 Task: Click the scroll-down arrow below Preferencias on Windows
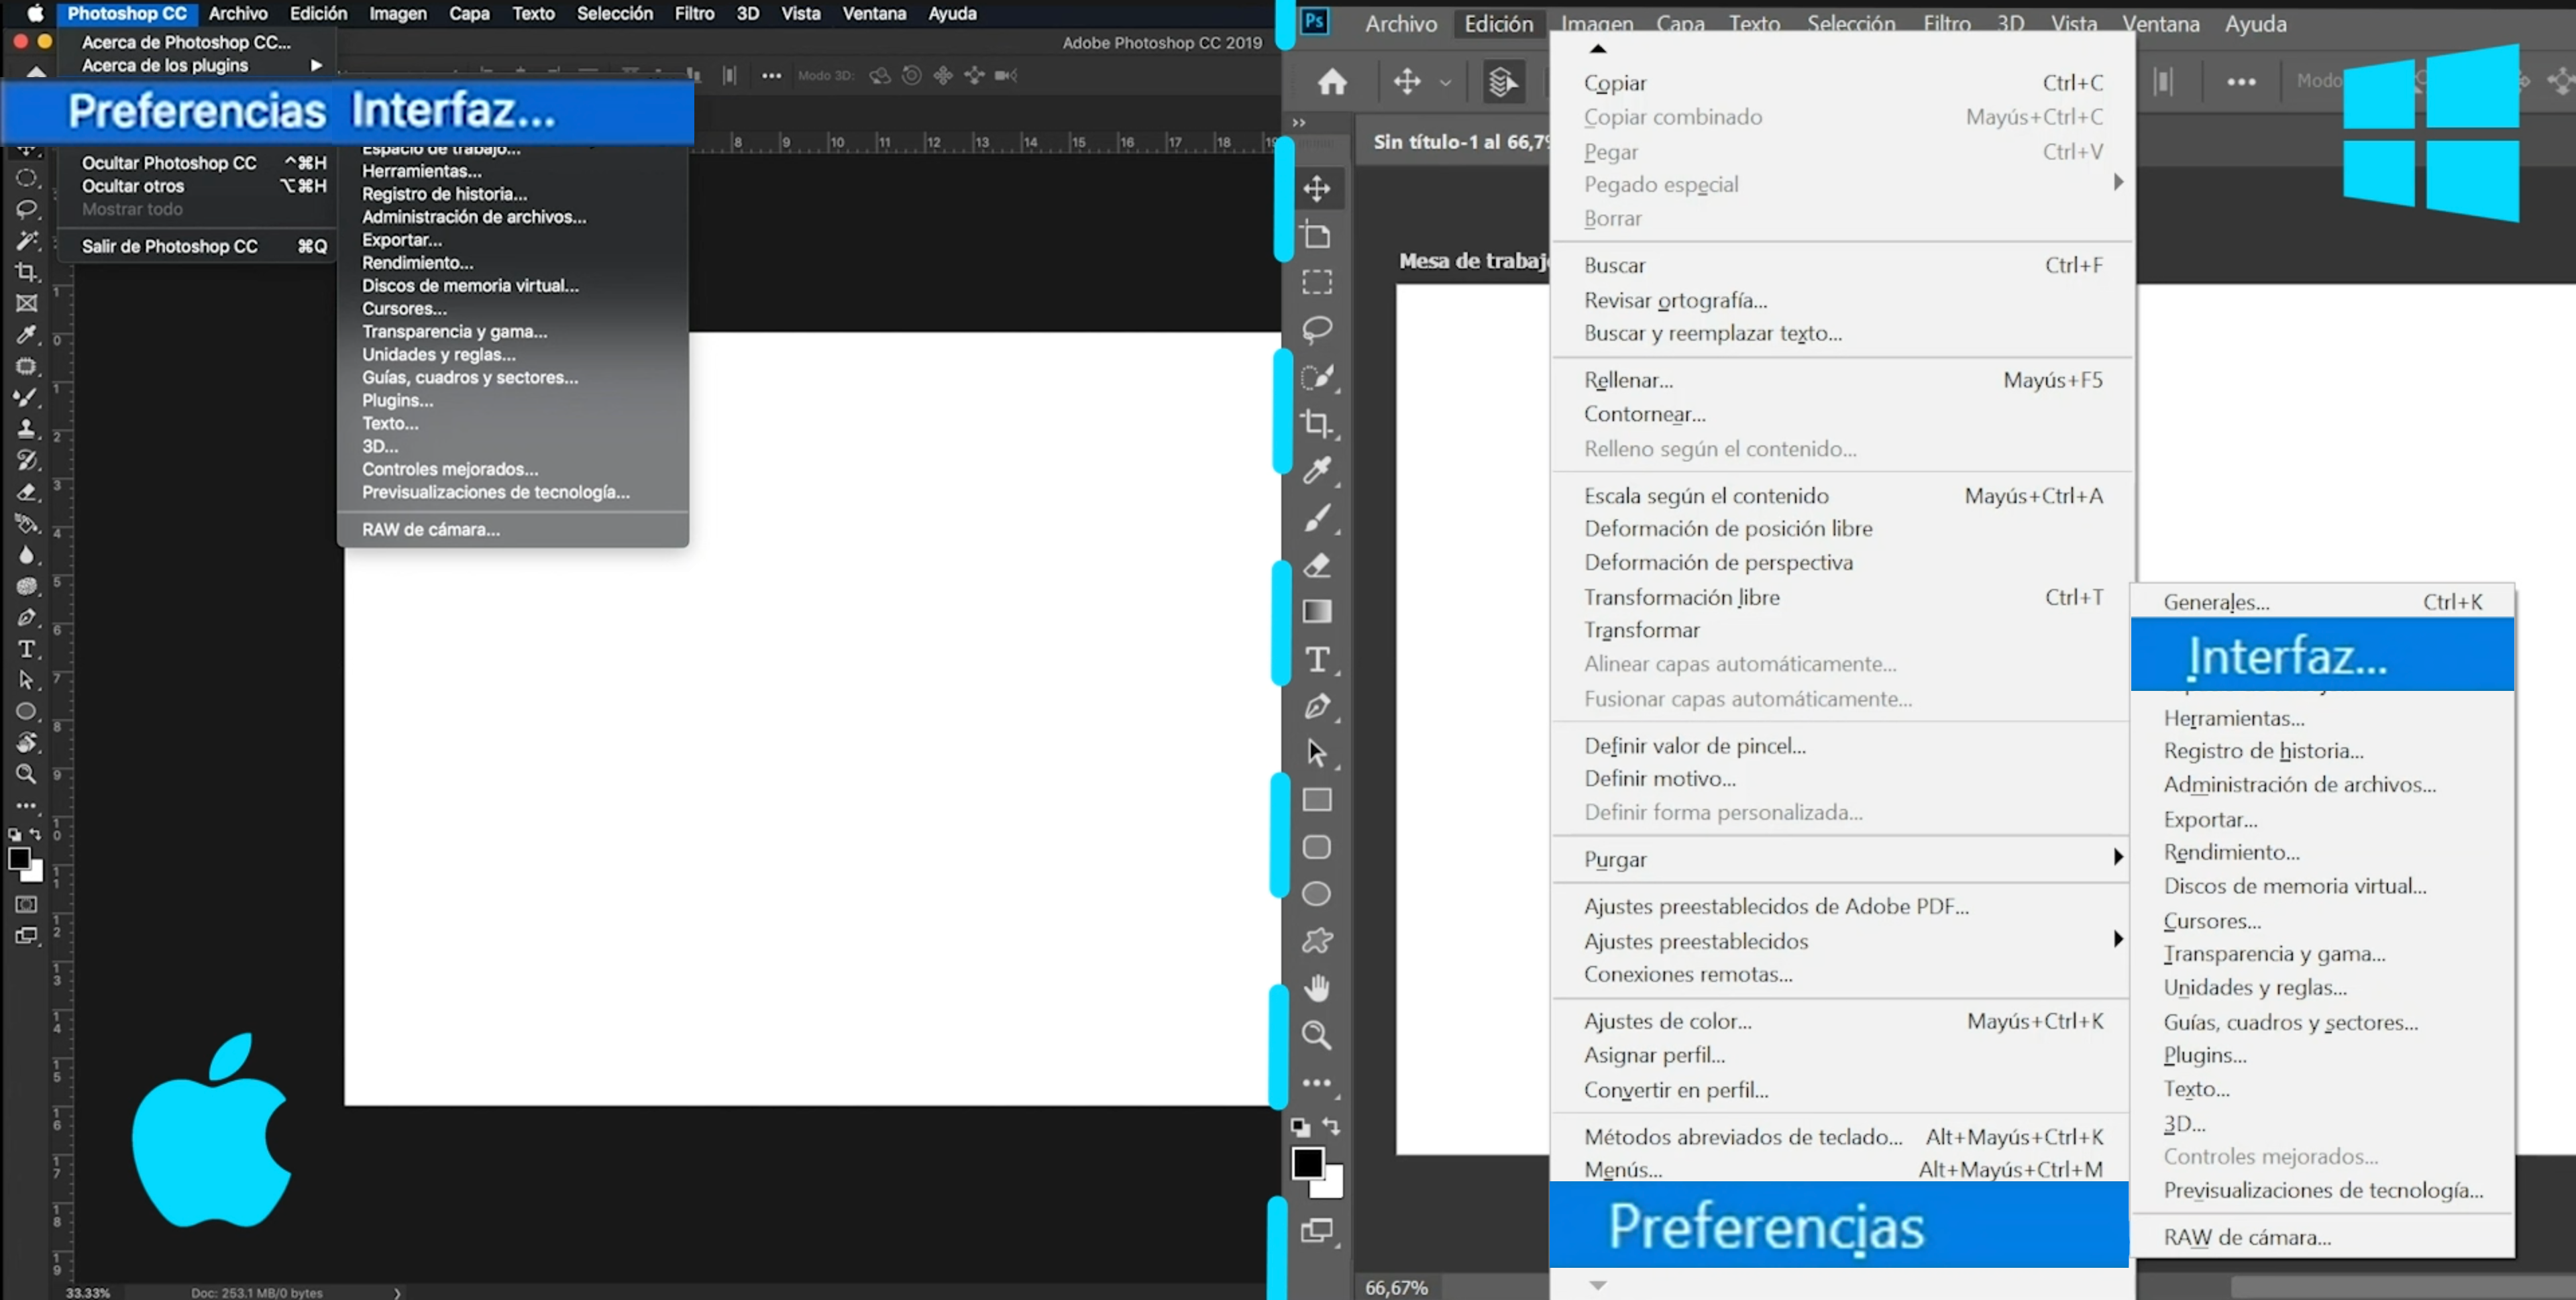pyautogui.click(x=1598, y=1285)
